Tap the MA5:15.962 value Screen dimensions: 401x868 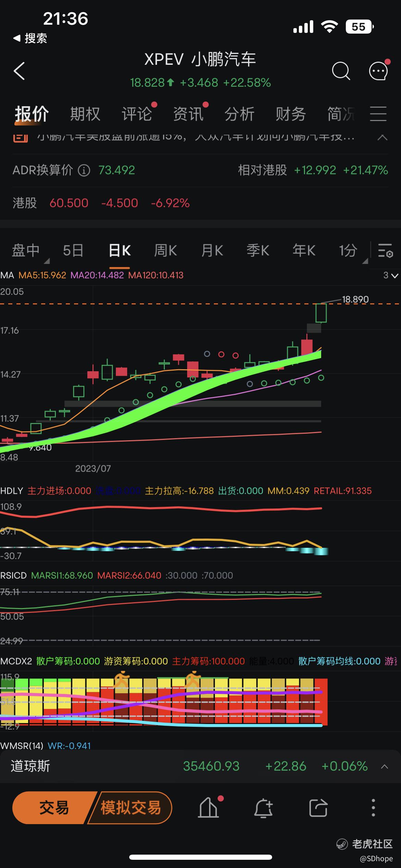(x=42, y=275)
